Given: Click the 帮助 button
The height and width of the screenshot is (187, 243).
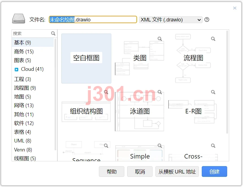Looking at the screenshot, I should 112,171.
